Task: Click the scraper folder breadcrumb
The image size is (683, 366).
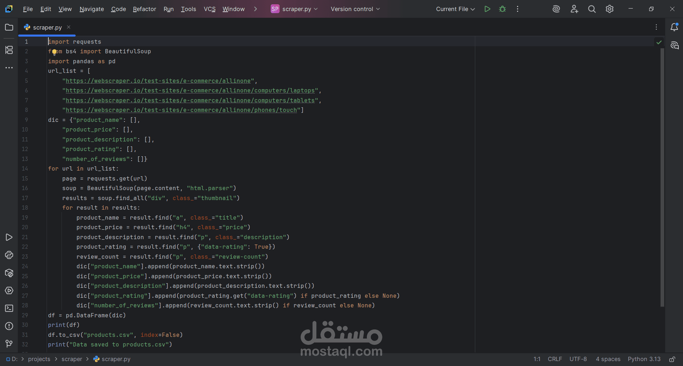Action: point(72,359)
